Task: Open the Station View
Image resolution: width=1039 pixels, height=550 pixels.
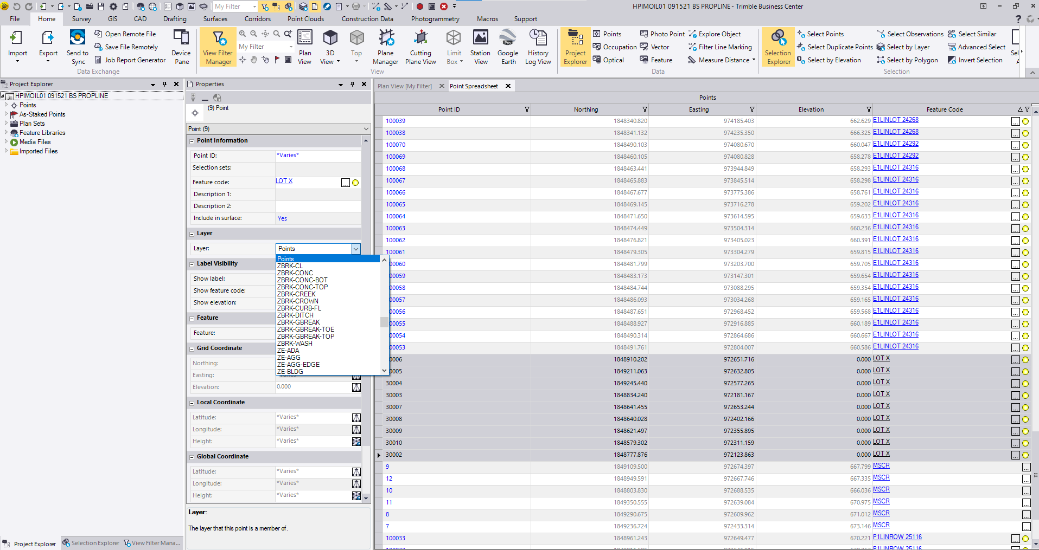Action: tap(480, 47)
